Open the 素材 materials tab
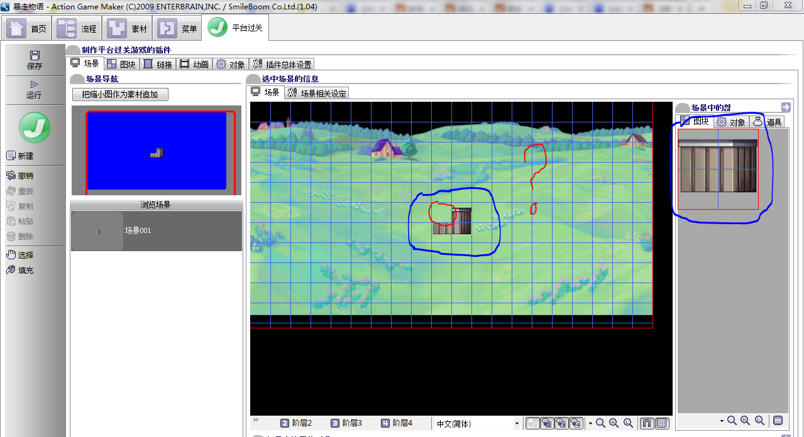Image resolution: width=804 pixels, height=437 pixels. (128, 29)
